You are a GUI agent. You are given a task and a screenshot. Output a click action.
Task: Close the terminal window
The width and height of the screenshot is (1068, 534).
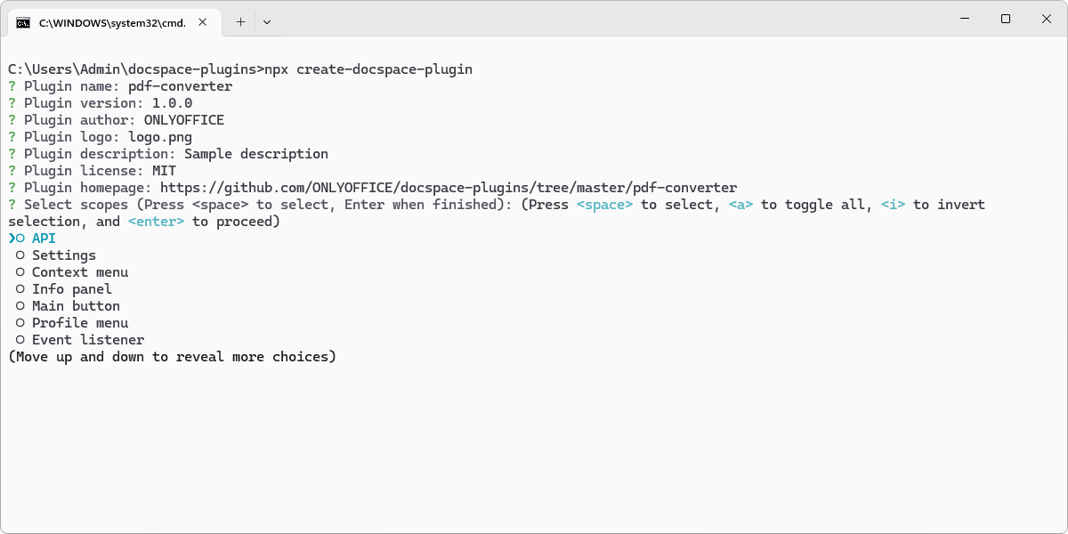(1047, 19)
